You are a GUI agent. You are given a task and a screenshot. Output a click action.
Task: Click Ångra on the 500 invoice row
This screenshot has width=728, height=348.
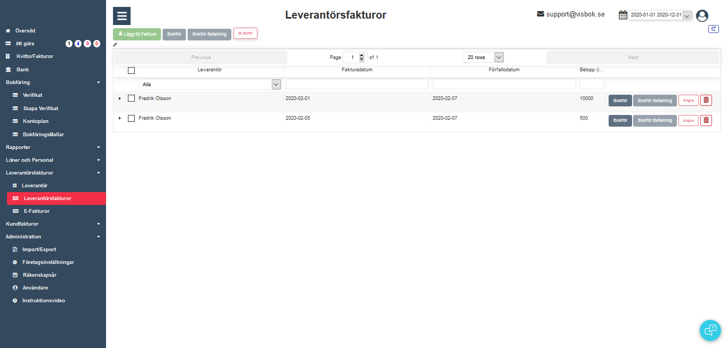click(x=688, y=121)
